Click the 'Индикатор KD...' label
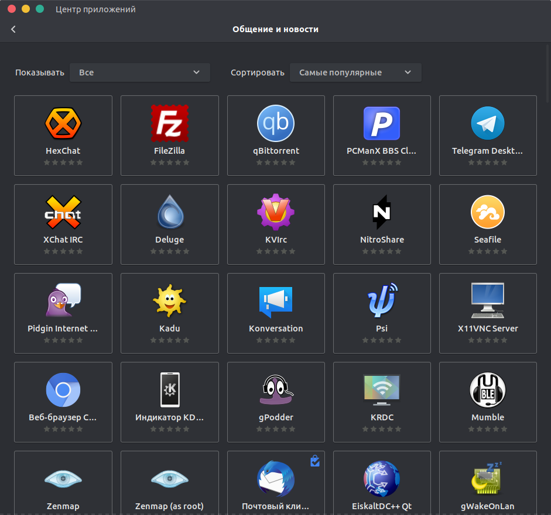The image size is (551, 515). (170, 417)
